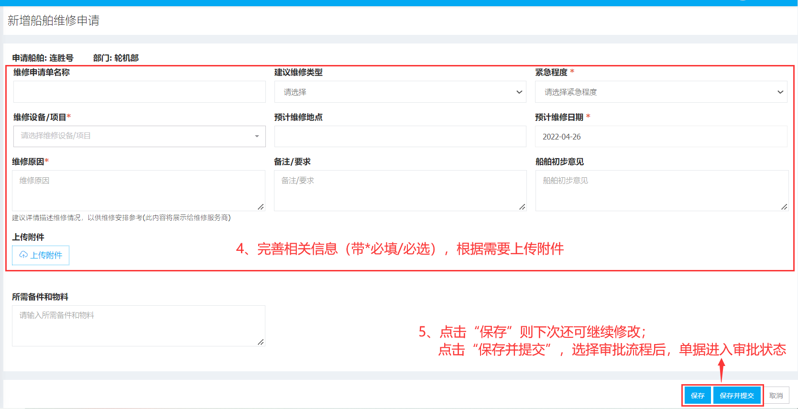The image size is (798, 409).
Task: Click the 新增船舶维修申请 page title
Action: pyautogui.click(x=54, y=21)
